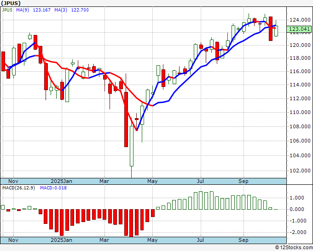Click 2025Jan on the price chart date axis
The image size is (313, 251).
click(x=62, y=181)
